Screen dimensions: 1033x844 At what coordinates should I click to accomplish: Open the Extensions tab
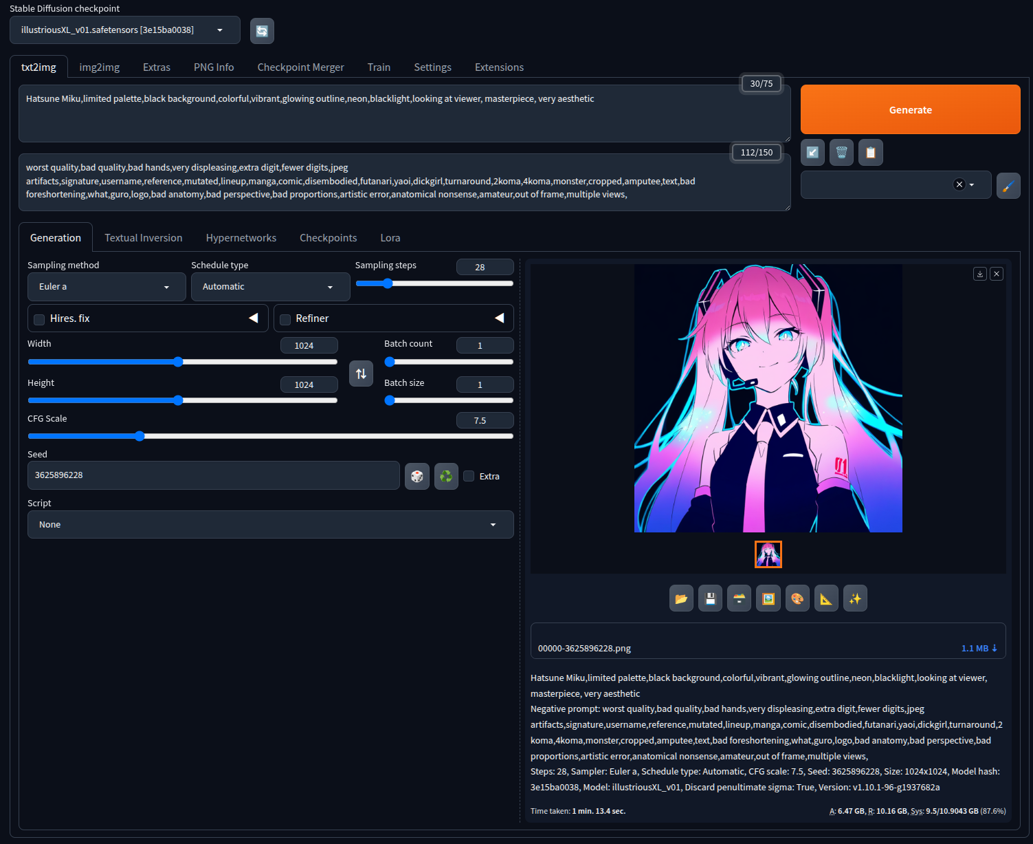[x=500, y=67]
